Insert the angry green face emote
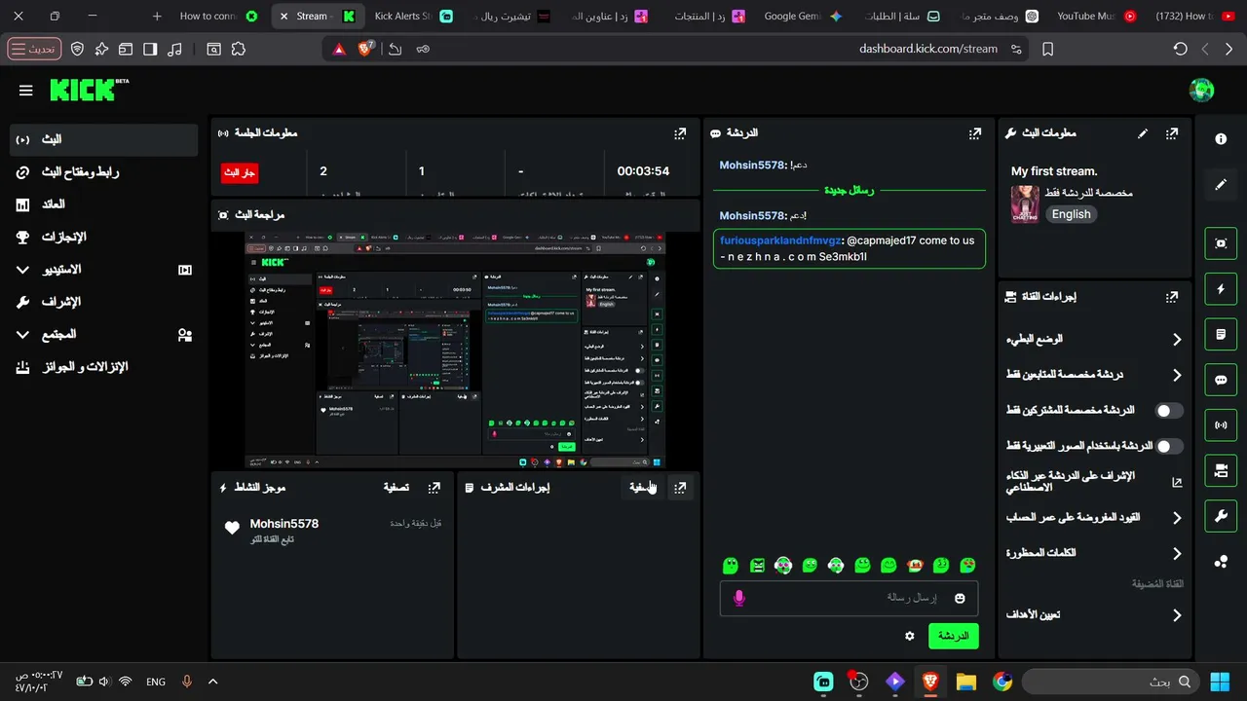Image resolution: width=1247 pixels, height=701 pixels. (x=758, y=565)
